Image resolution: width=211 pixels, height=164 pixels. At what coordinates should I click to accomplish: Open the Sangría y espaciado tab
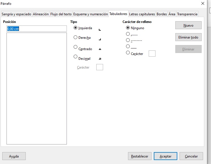[x=16, y=14]
